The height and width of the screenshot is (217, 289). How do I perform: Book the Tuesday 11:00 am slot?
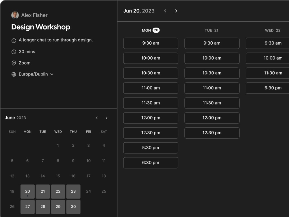click(x=212, y=88)
